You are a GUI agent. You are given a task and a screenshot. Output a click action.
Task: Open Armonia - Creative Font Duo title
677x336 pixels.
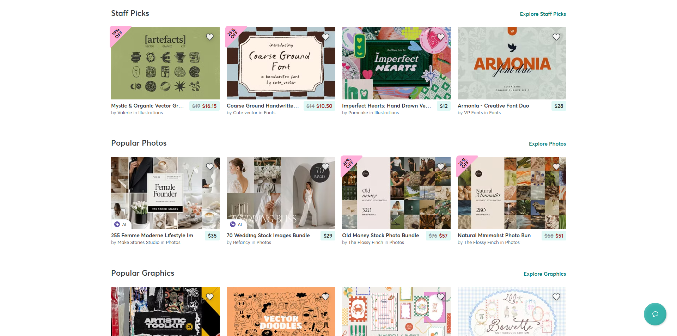coord(493,106)
